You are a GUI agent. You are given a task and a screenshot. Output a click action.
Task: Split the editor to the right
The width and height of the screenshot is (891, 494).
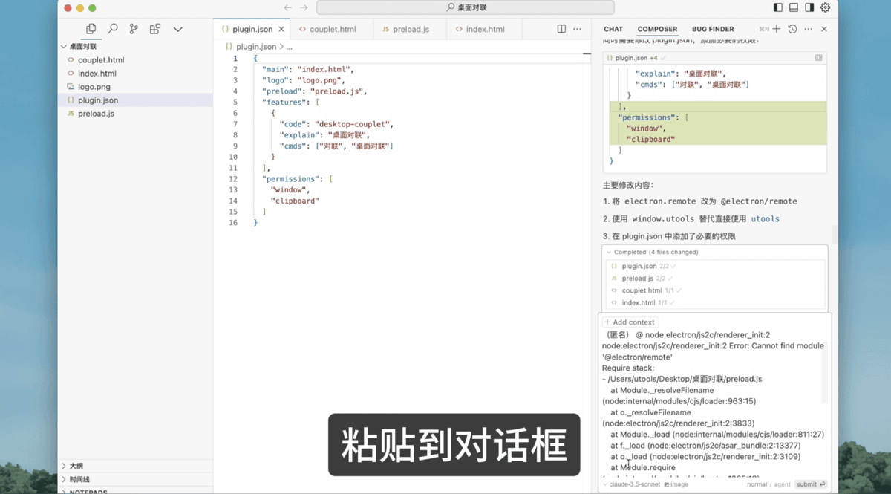point(561,29)
